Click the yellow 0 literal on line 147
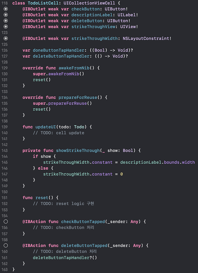198x273 pixels. click(121, 174)
